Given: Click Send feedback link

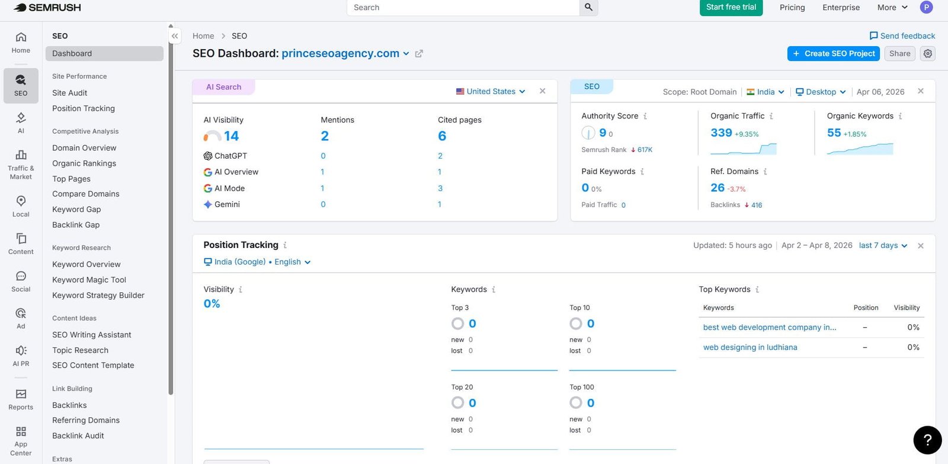Looking at the screenshot, I should pyautogui.click(x=902, y=36).
